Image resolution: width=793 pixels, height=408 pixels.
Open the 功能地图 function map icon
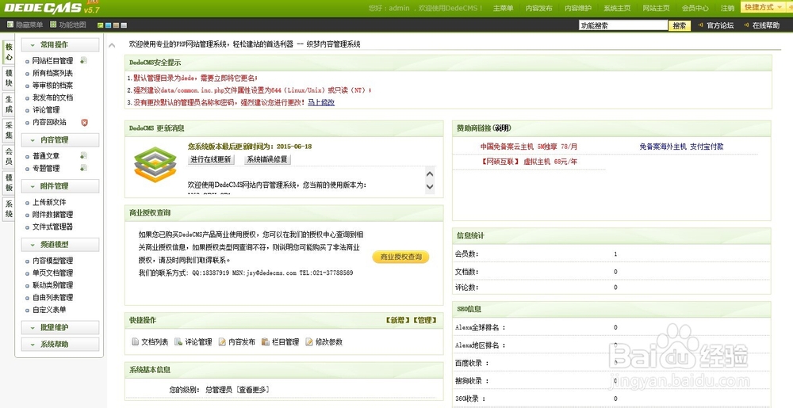coord(53,25)
